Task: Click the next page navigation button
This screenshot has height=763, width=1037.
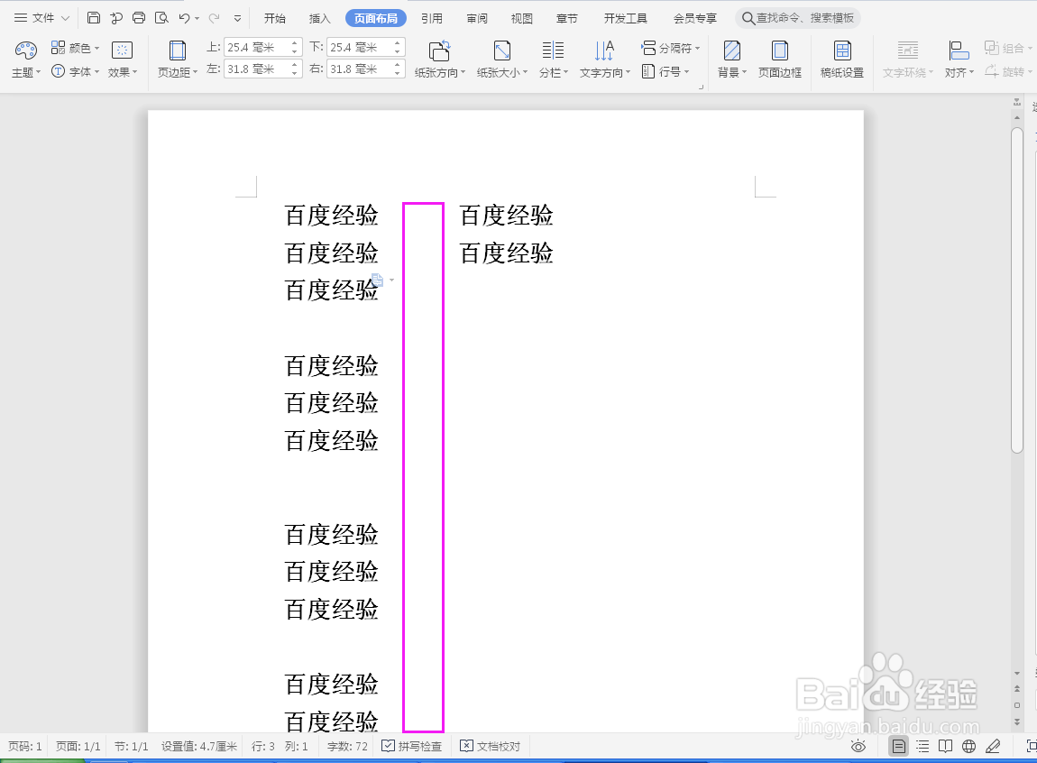Action: click(x=1017, y=721)
